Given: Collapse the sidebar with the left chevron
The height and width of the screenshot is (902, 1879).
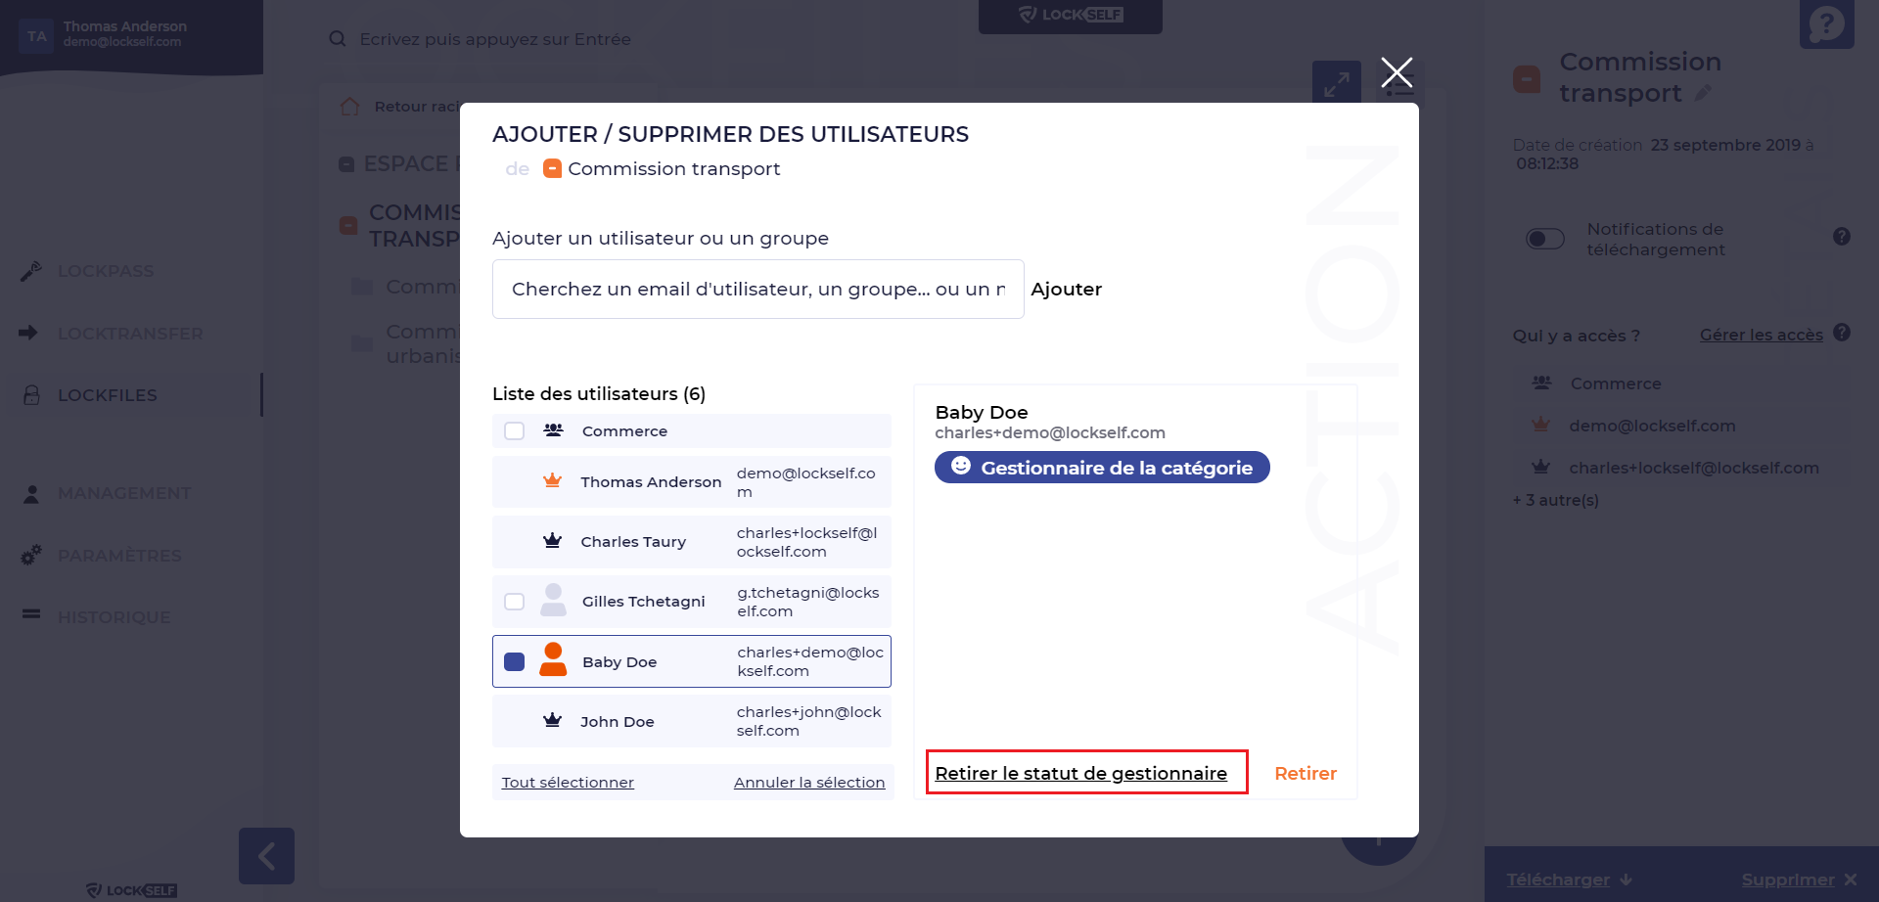Looking at the screenshot, I should pos(266,856).
